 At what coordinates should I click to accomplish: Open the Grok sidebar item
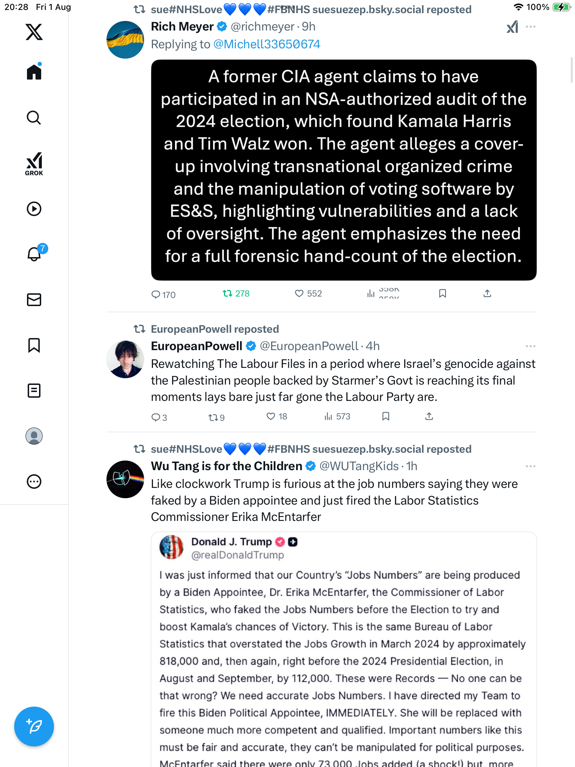coord(34,164)
